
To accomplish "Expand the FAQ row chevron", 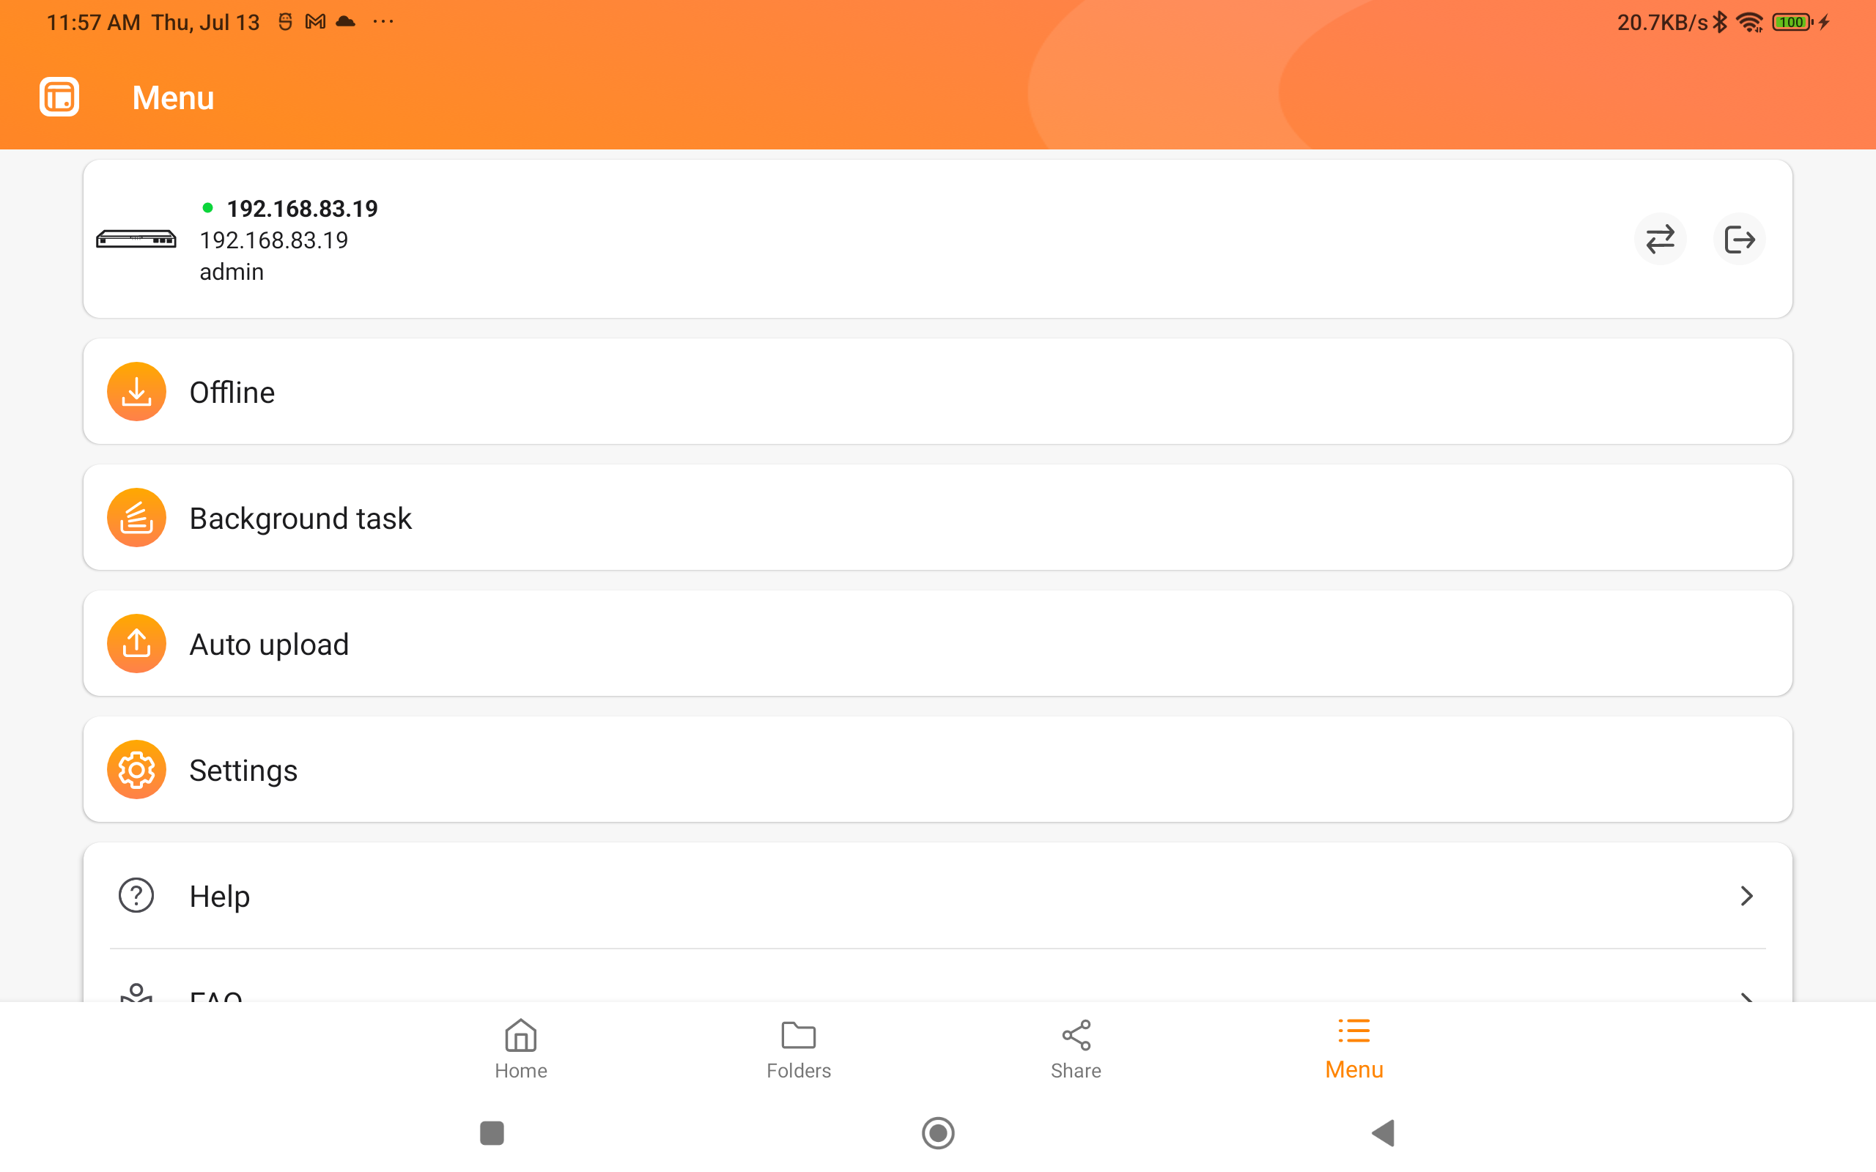I will coord(1746,995).
